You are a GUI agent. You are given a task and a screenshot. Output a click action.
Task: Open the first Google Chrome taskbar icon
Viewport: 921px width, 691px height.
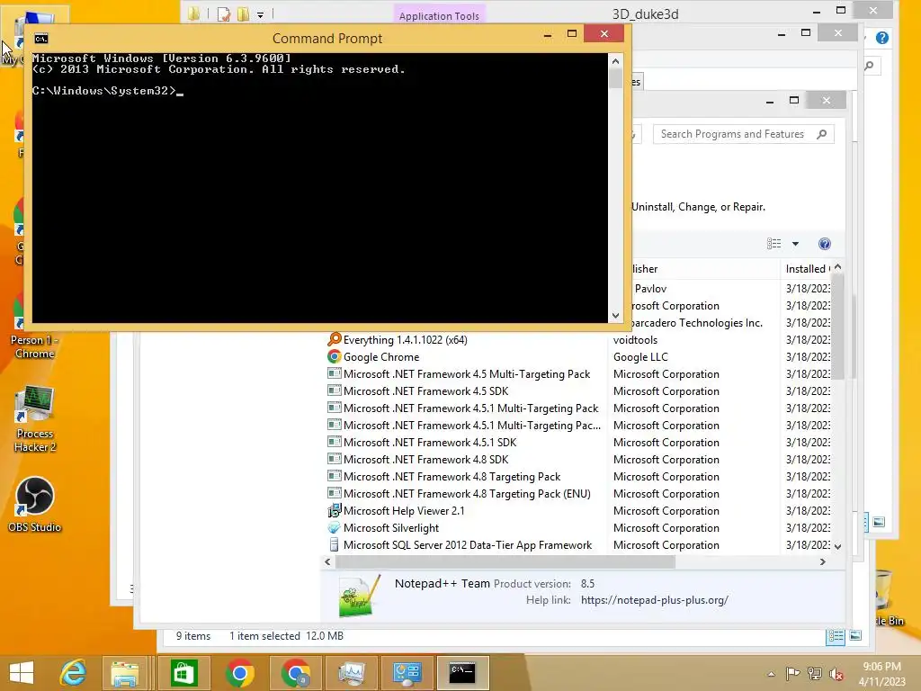[x=239, y=673]
